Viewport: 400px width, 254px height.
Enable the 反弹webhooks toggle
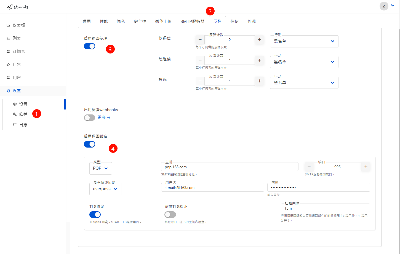pos(89,117)
